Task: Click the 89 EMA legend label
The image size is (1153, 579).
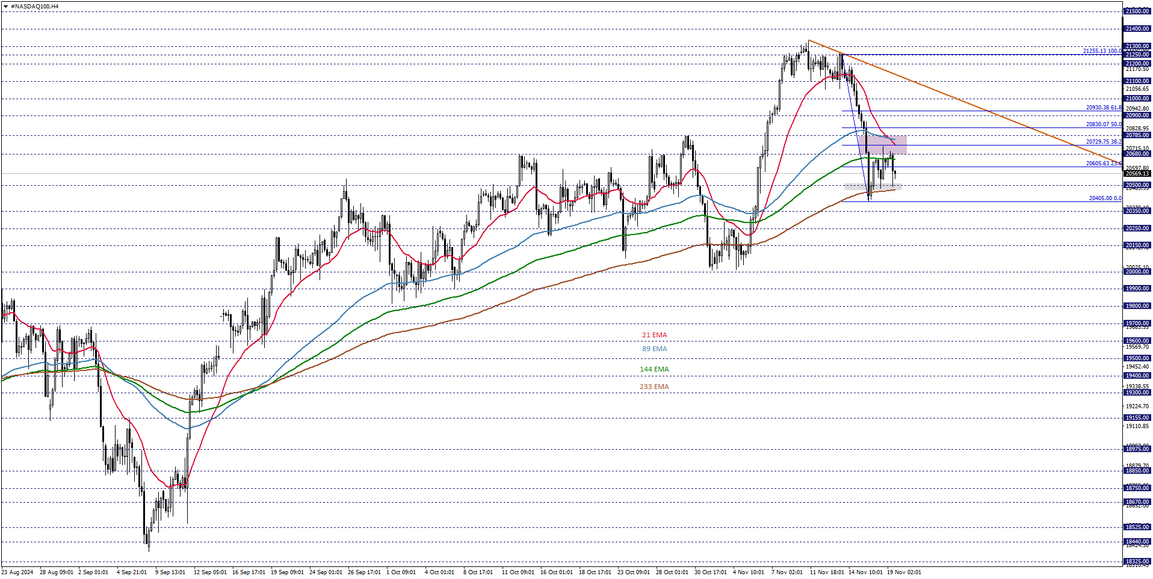Action: [x=654, y=349]
